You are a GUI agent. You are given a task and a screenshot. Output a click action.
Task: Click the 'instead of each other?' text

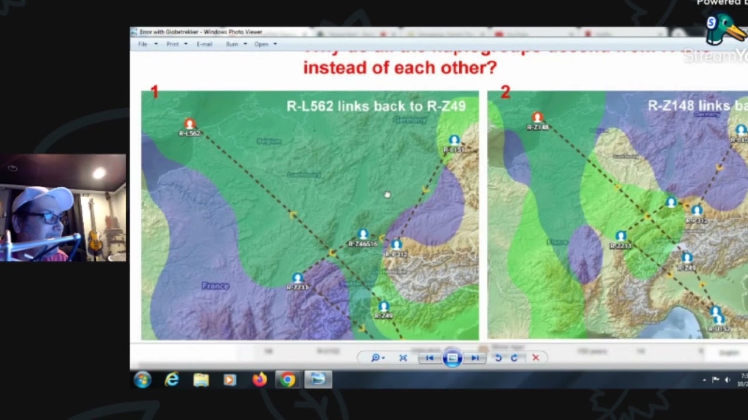click(x=400, y=68)
